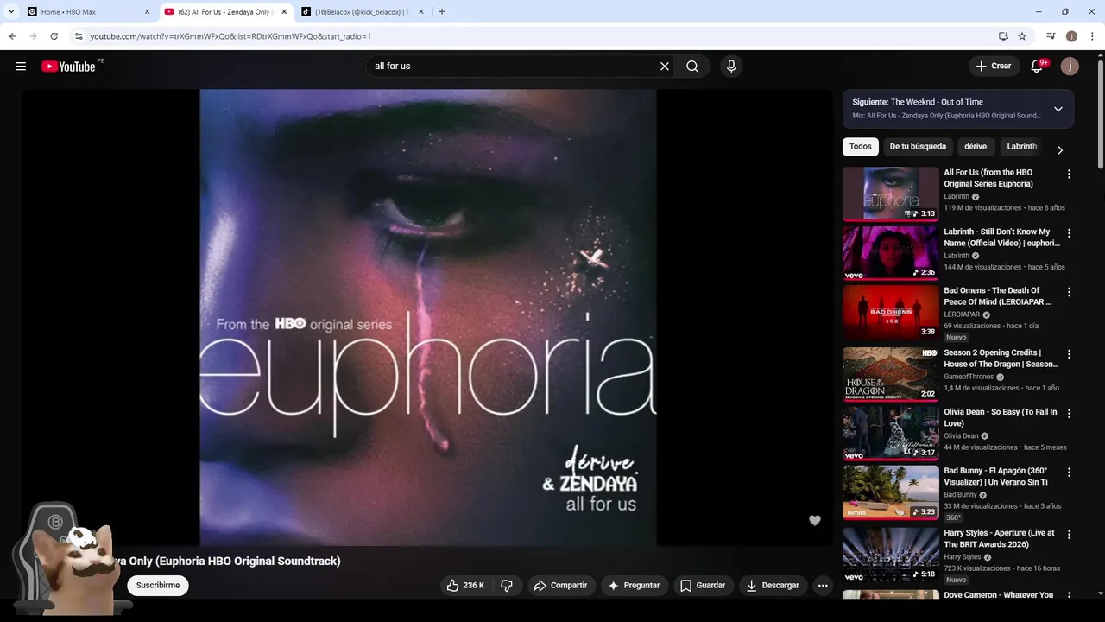Open title Season 2 Opening Credits
Image resolution: width=1105 pixels, height=622 pixels.
(1001, 359)
